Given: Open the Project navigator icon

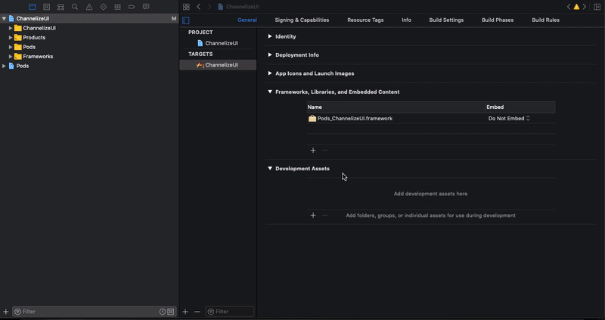Looking at the screenshot, I should pyautogui.click(x=33, y=7).
